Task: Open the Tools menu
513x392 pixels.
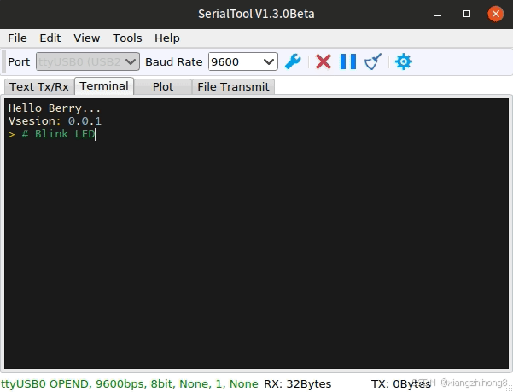Action: [127, 38]
